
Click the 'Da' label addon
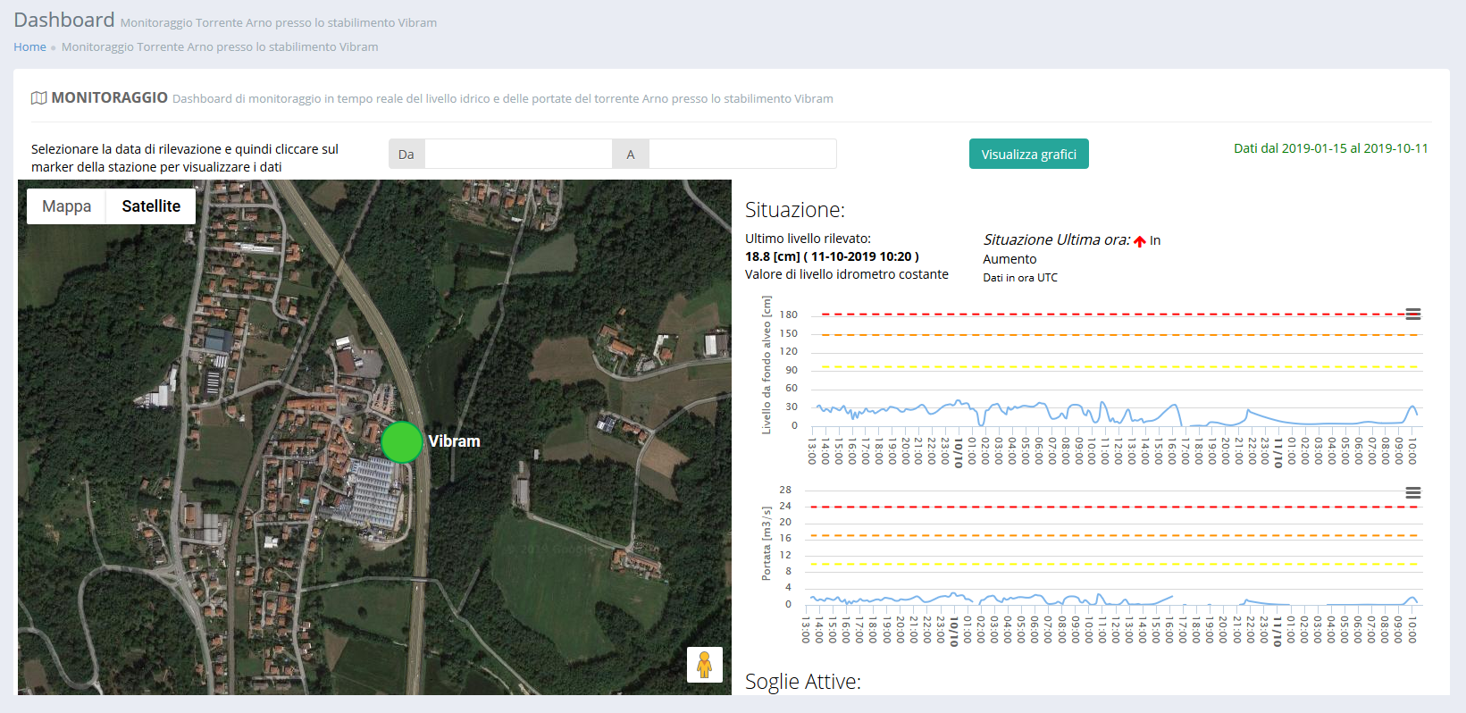tap(406, 154)
